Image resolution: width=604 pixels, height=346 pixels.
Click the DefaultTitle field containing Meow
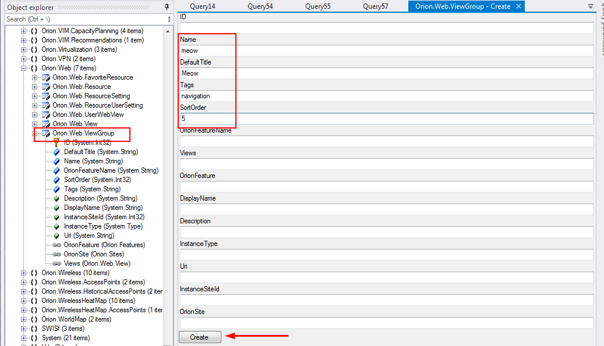click(x=387, y=73)
